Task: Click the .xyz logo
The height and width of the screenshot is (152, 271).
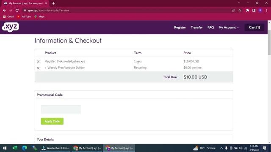Action: 10,27
